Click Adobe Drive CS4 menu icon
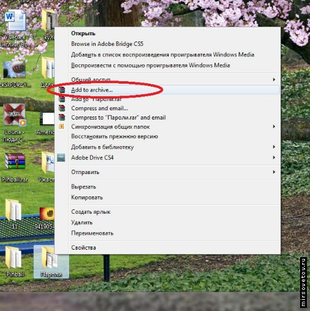This screenshot has height=311, width=310. pyautogui.click(x=61, y=157)
